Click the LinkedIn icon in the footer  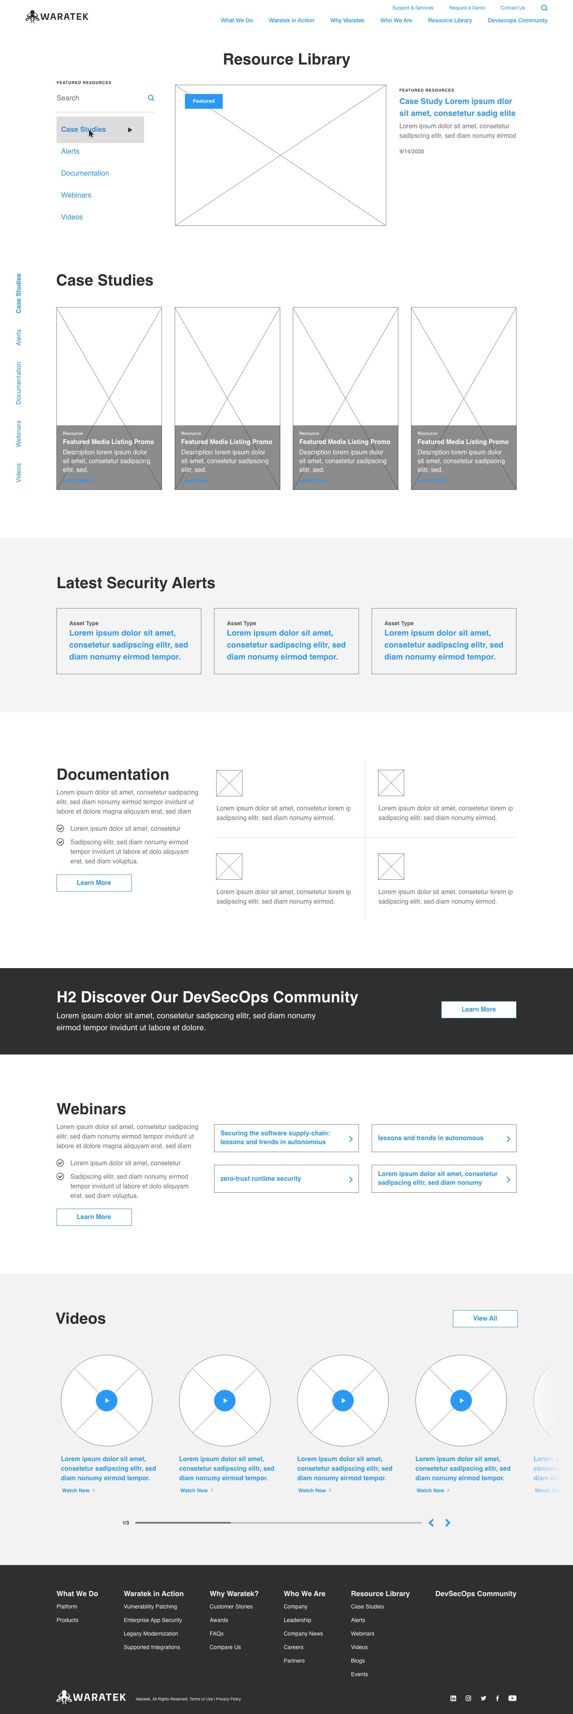(x=453, y=1698)
